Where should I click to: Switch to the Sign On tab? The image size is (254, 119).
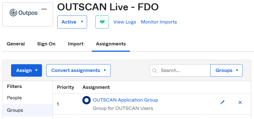click(46, 44)
